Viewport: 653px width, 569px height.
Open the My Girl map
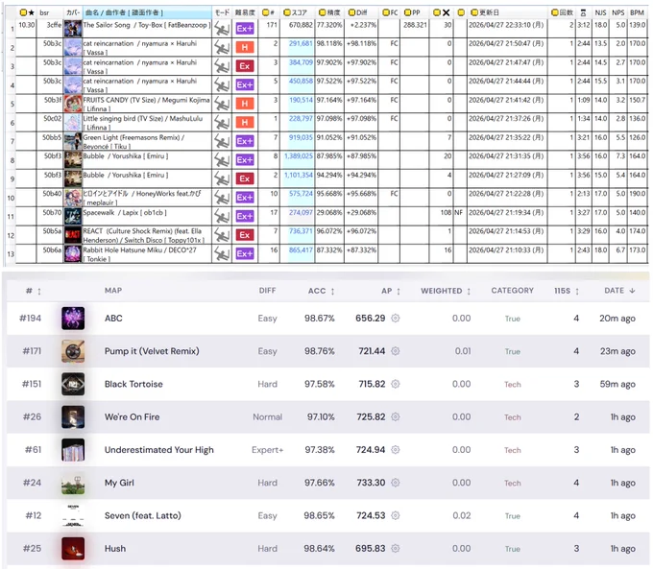(x=119, y=483)
